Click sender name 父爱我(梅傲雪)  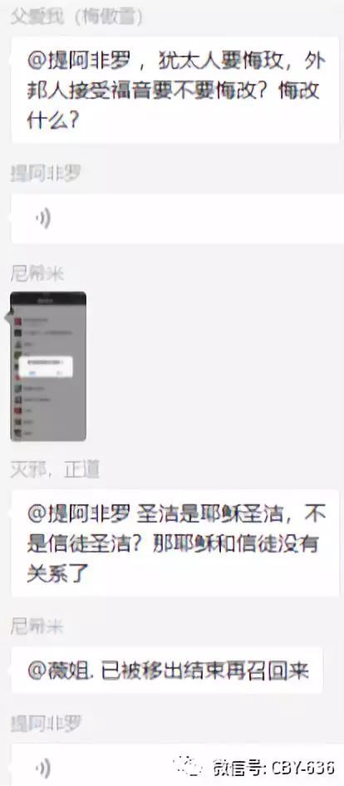77,18
